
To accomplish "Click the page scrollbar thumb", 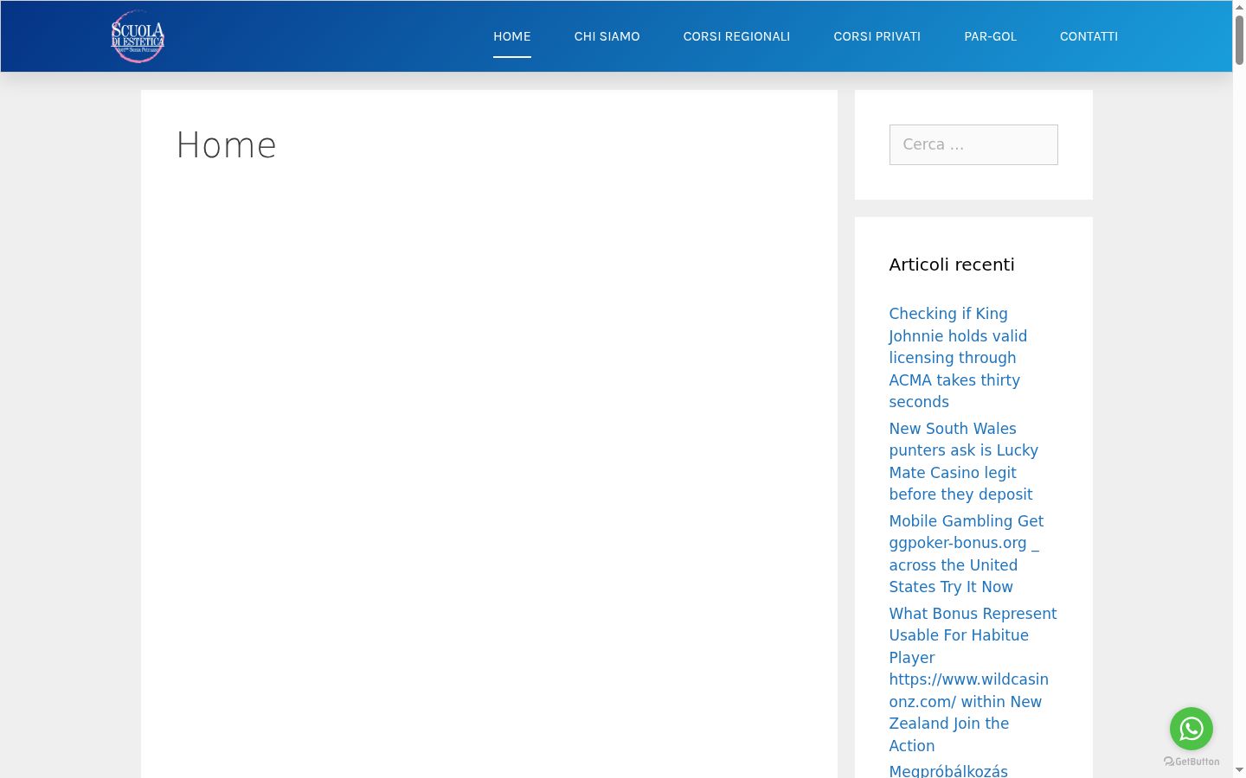I will point(1239,40).
